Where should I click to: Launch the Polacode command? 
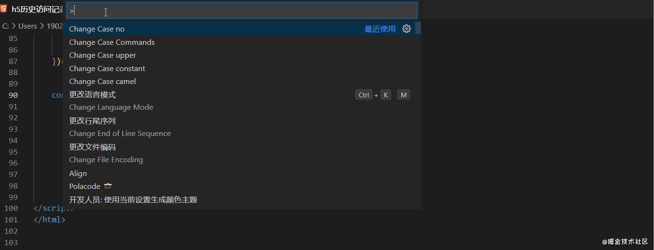(242, 186)
